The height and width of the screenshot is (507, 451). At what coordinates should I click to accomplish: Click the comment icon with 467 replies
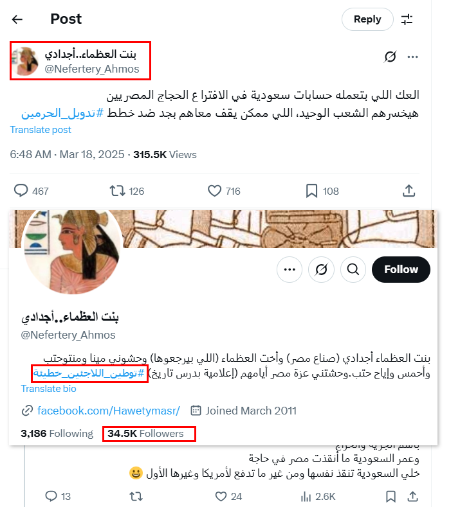pyautogui.click(x=21, y=191)
